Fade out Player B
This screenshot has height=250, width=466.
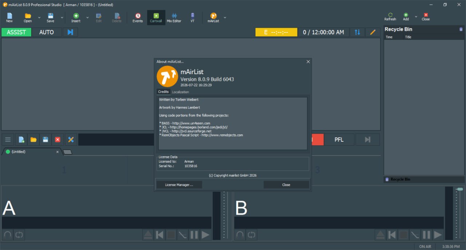(415, 235)
